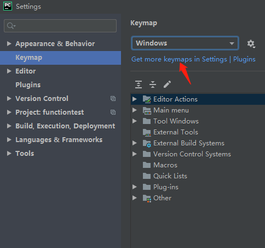Expand the Other tree node arrow
The height and width of the screenshot is (248, 265).
pos(135,198)
